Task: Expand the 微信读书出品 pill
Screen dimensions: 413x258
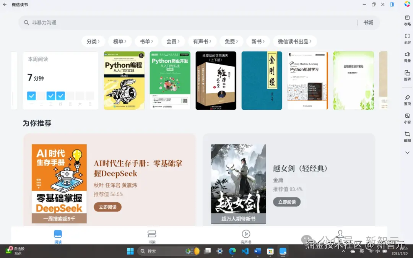Action: click(295, 41)
